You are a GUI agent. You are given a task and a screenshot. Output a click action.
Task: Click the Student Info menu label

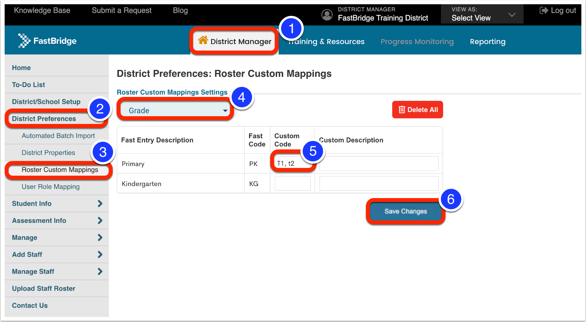32,203
